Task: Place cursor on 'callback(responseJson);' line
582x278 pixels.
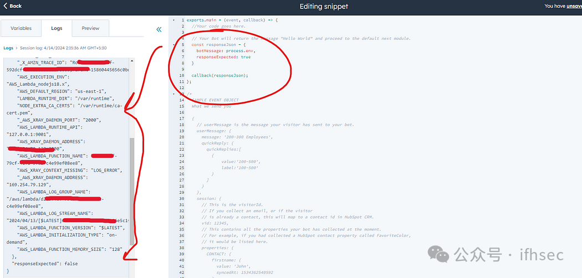Action: [219, 76]
